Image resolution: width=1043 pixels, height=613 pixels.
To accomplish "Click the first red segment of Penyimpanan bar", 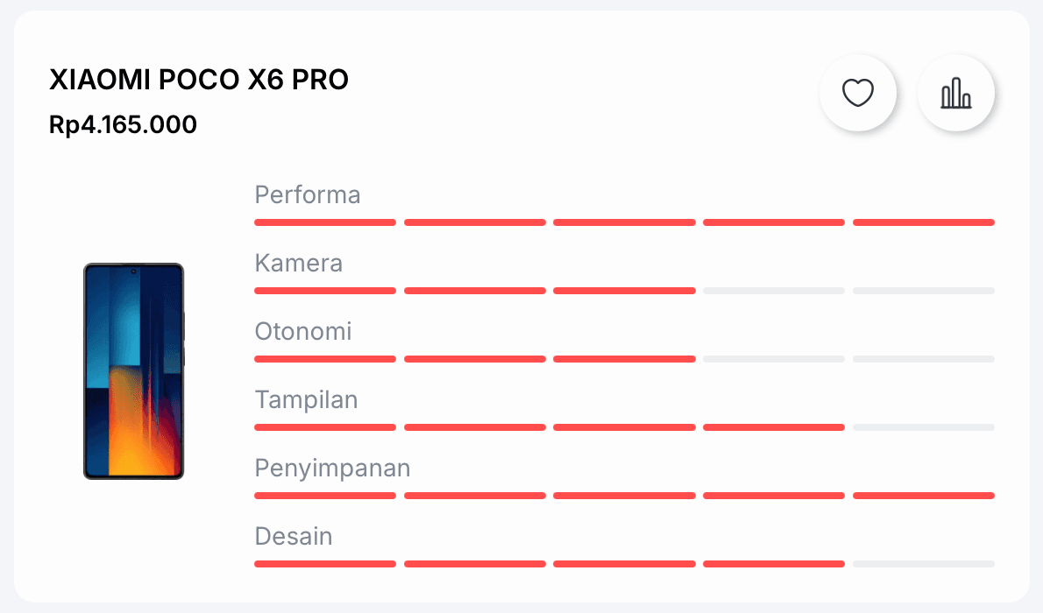I will tap(325, 496).
